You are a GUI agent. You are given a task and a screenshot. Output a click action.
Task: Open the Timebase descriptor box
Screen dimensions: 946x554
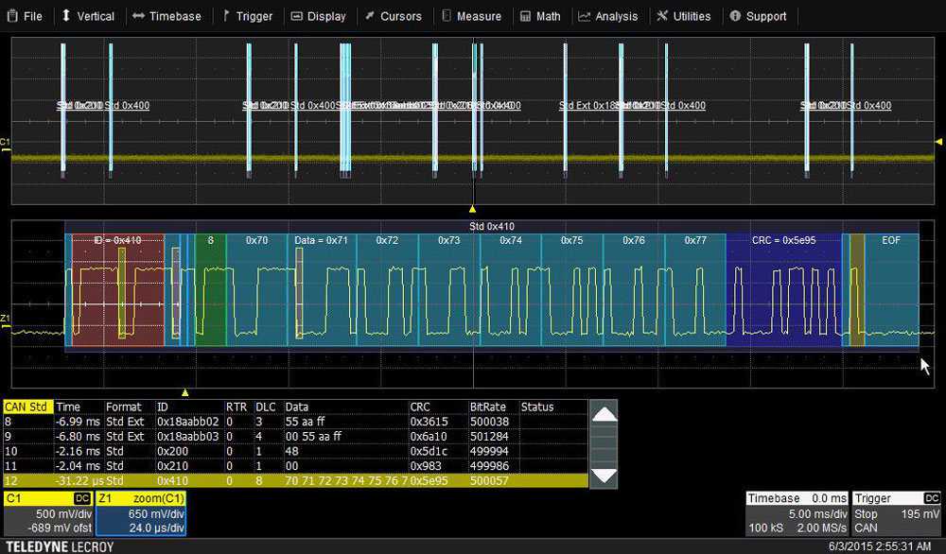tap(796, 515)
